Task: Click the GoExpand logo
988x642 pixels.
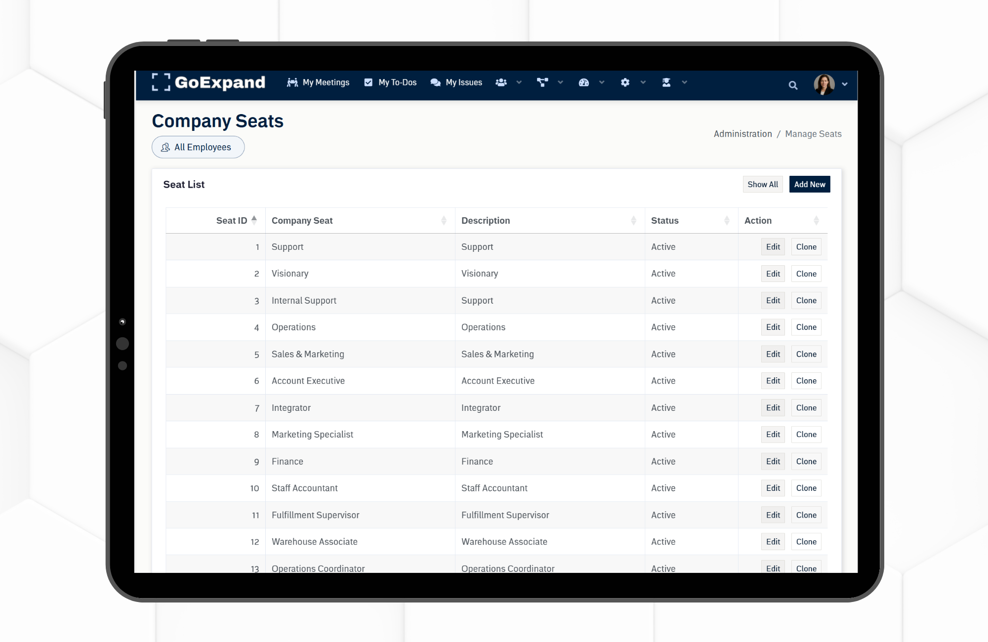Action: coord(208,82)
